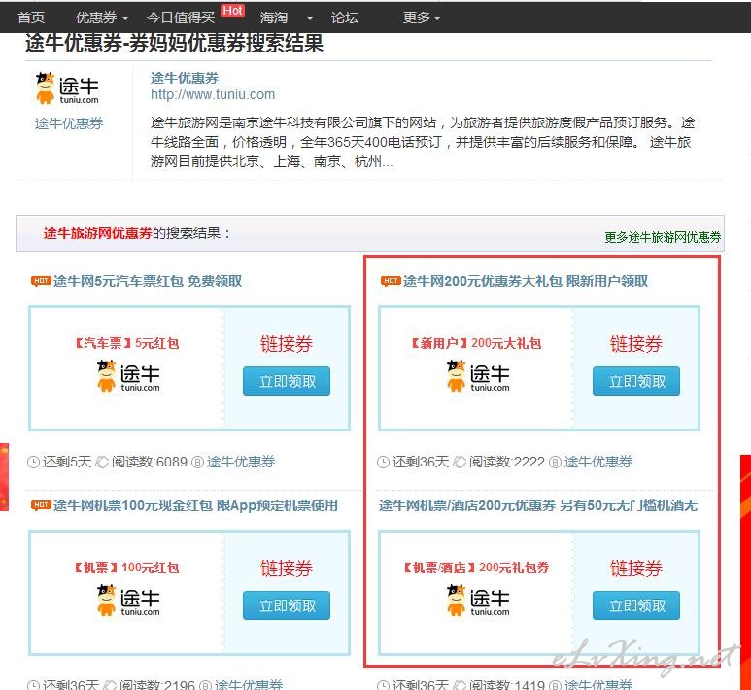Open 途牛网5元汽车票红包 免费领取 title
751x690 pixels.
click(148, 281)
